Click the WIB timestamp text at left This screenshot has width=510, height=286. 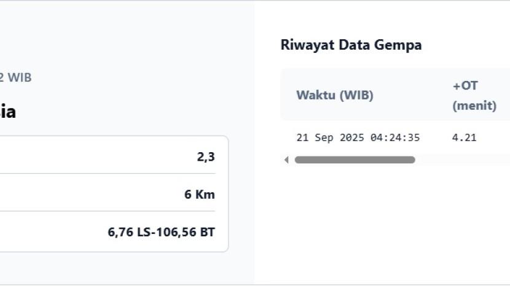pos(15,77)
